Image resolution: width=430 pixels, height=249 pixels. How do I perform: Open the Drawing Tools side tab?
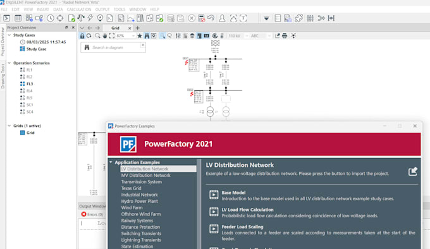click(x=3, y=76)
